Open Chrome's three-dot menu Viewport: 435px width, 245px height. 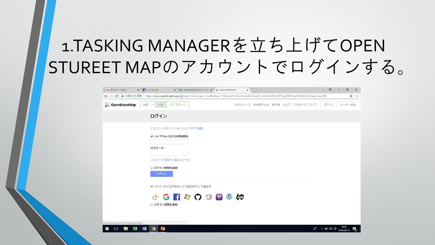pyautogui.click(x=357, y=96)
